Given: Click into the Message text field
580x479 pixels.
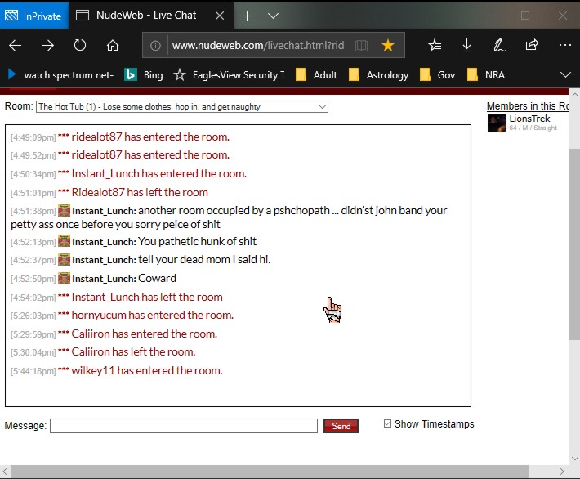Looking at the screenshot, I should coord(184,426).
